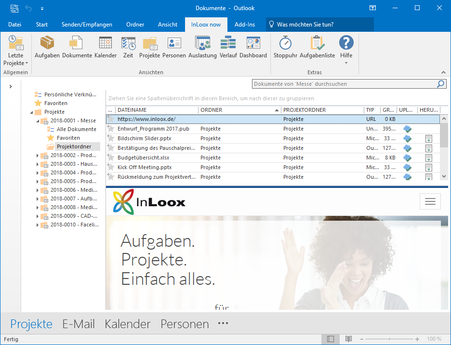Click the download icon for Bildschirm Slider.pptx
451x345 pixels.
click(x=428, y=139)
